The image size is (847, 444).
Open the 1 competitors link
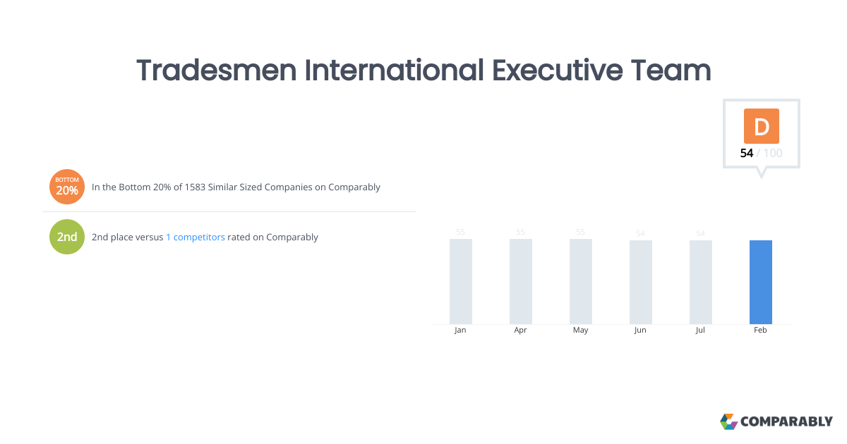coord(196,238)
